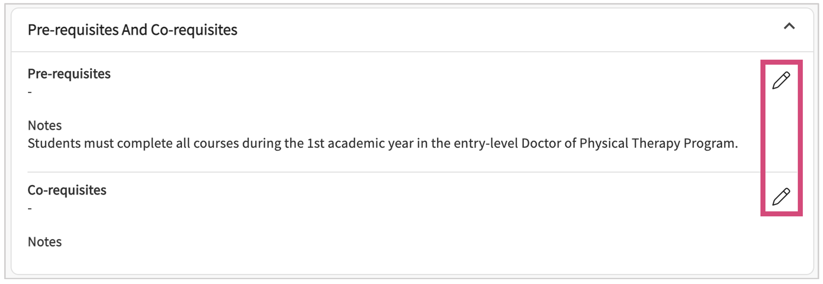Click the word 'during' in the note text

coord(261,143)
